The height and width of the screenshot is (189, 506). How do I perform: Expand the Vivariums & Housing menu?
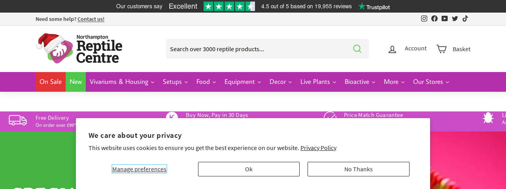pyautogui.click(x=122, y=82)
